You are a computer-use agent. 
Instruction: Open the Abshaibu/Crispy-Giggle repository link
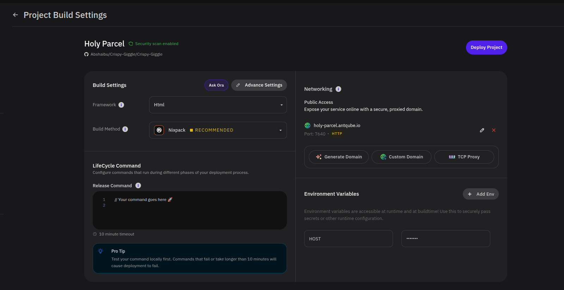[127, 54]
